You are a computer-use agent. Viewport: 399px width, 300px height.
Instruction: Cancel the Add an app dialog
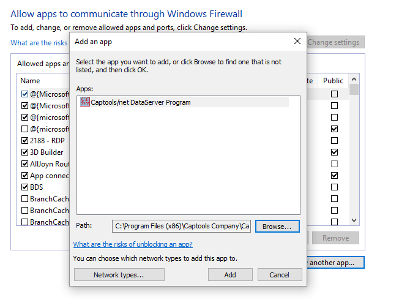pyautogui.click(x=279, y=275)
